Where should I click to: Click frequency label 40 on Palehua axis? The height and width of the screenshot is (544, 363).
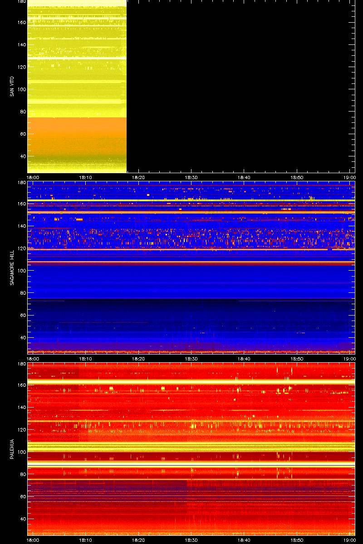pyautogui.click(x=23, y=519)
